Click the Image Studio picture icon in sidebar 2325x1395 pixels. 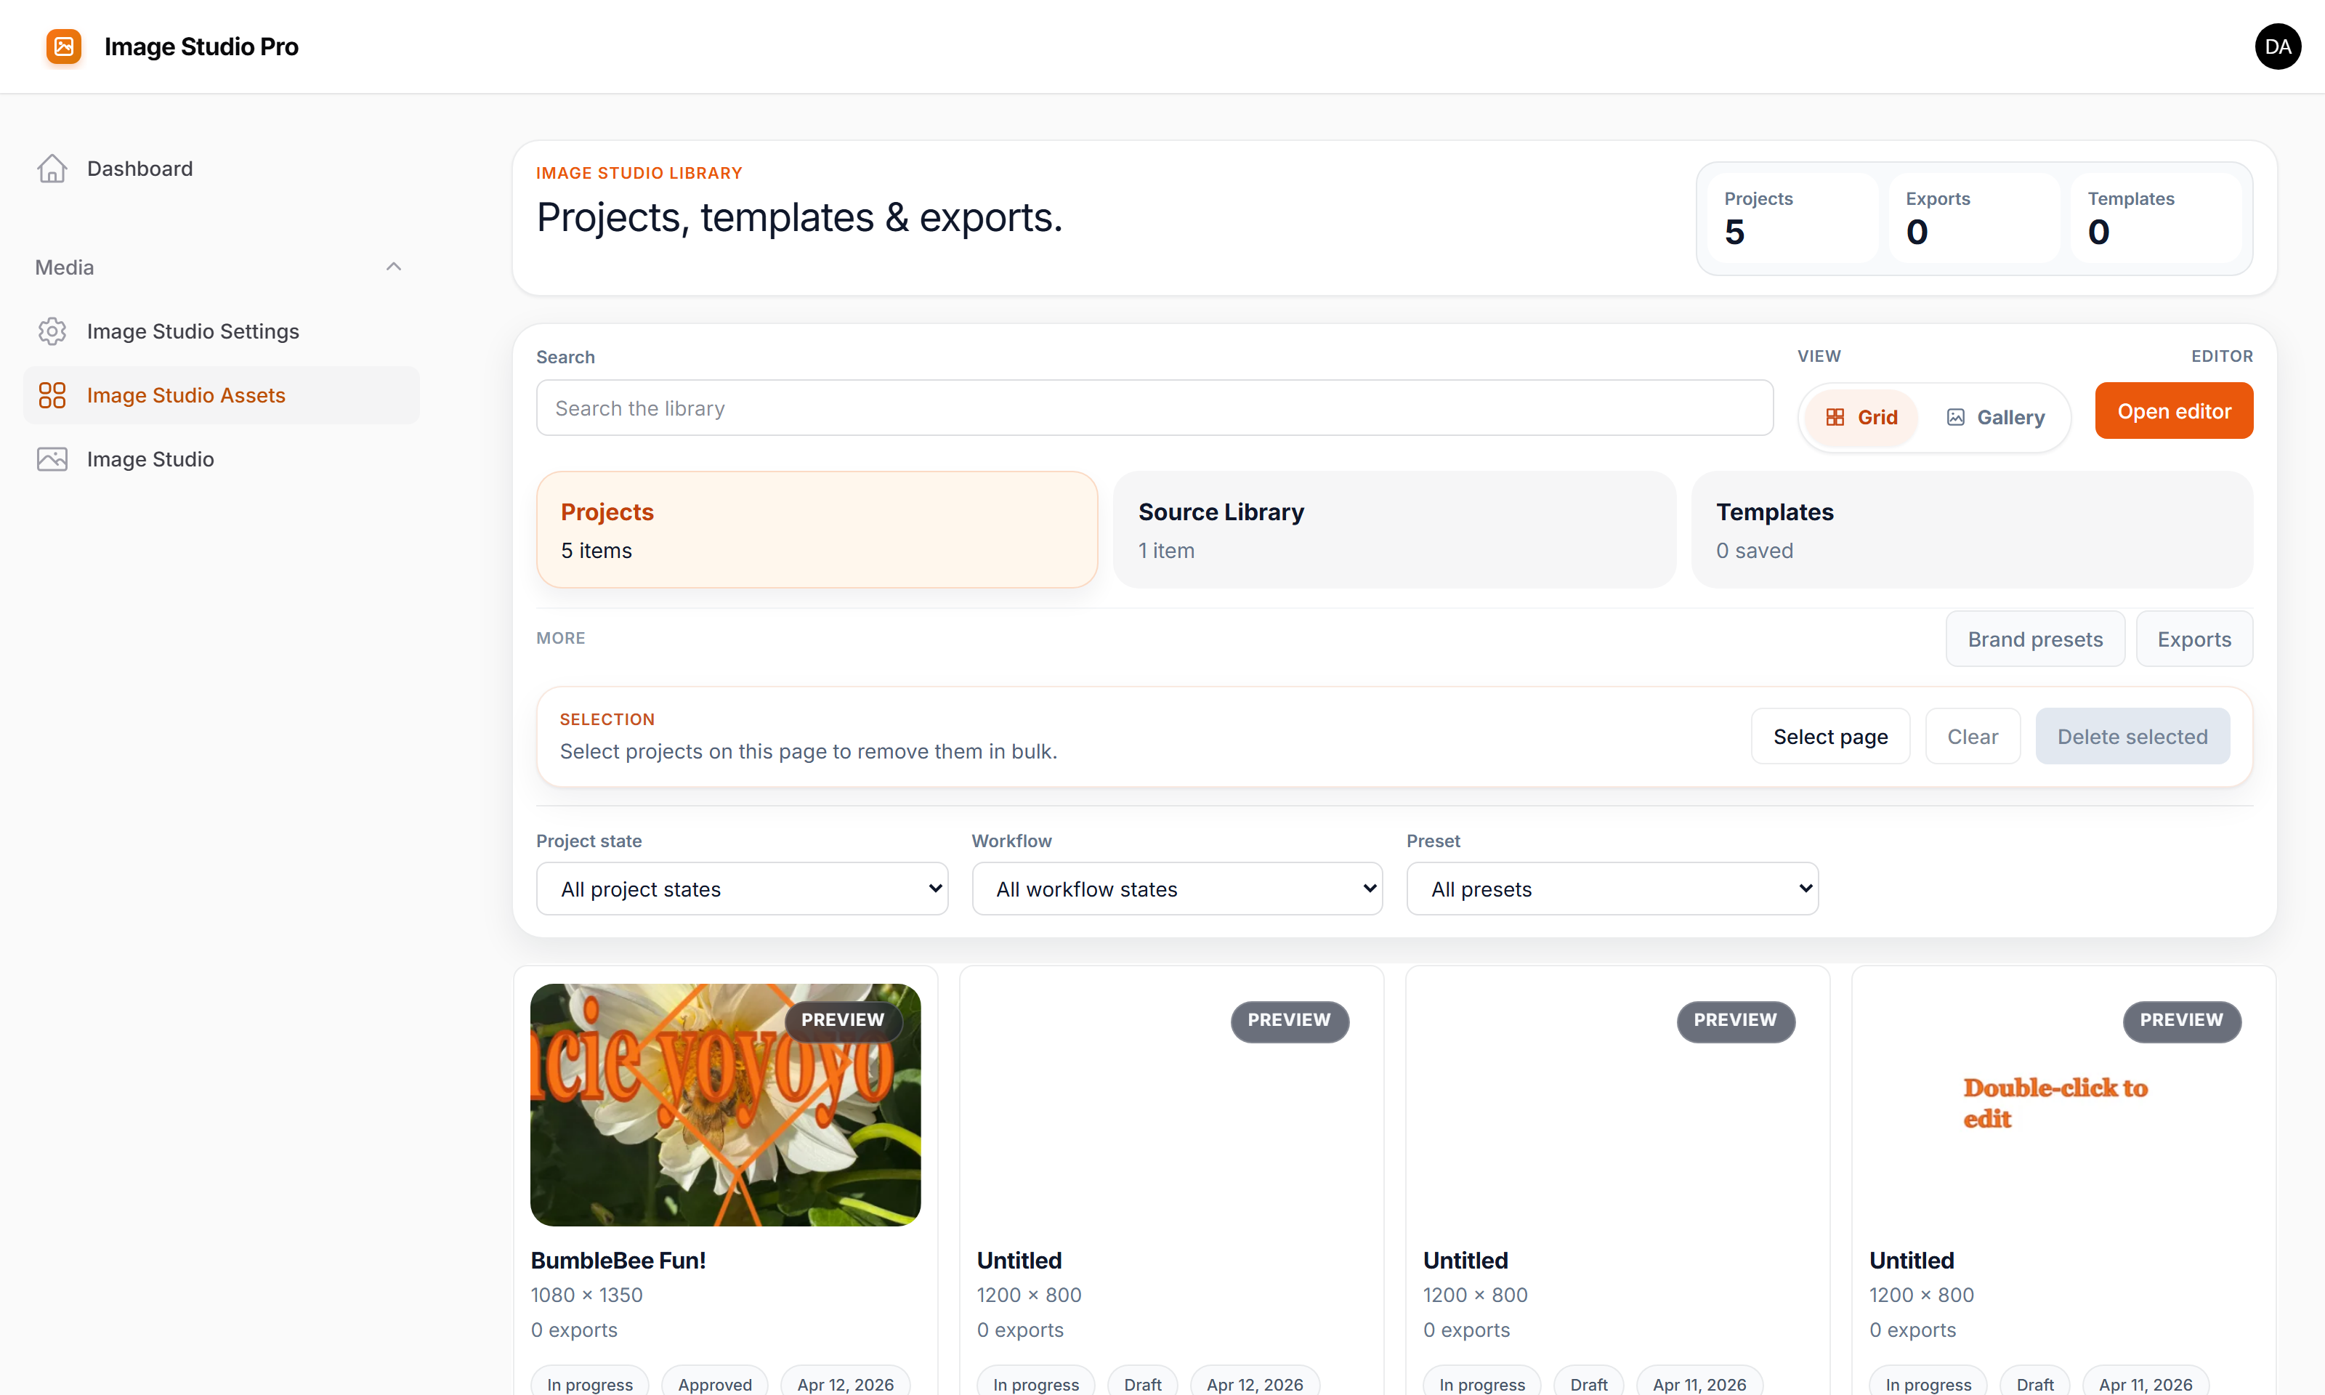click(x=52, y=458)
